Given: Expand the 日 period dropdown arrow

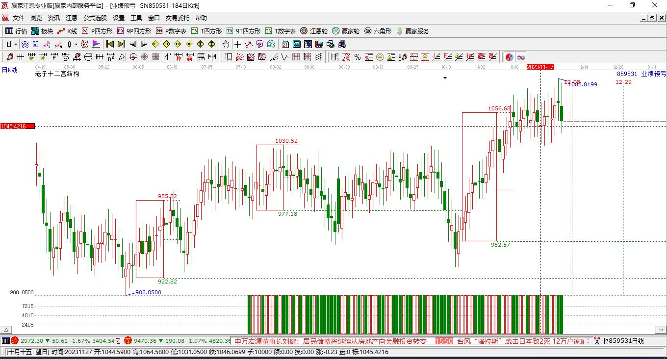Looking at the screenshot, I should (16, 45).
